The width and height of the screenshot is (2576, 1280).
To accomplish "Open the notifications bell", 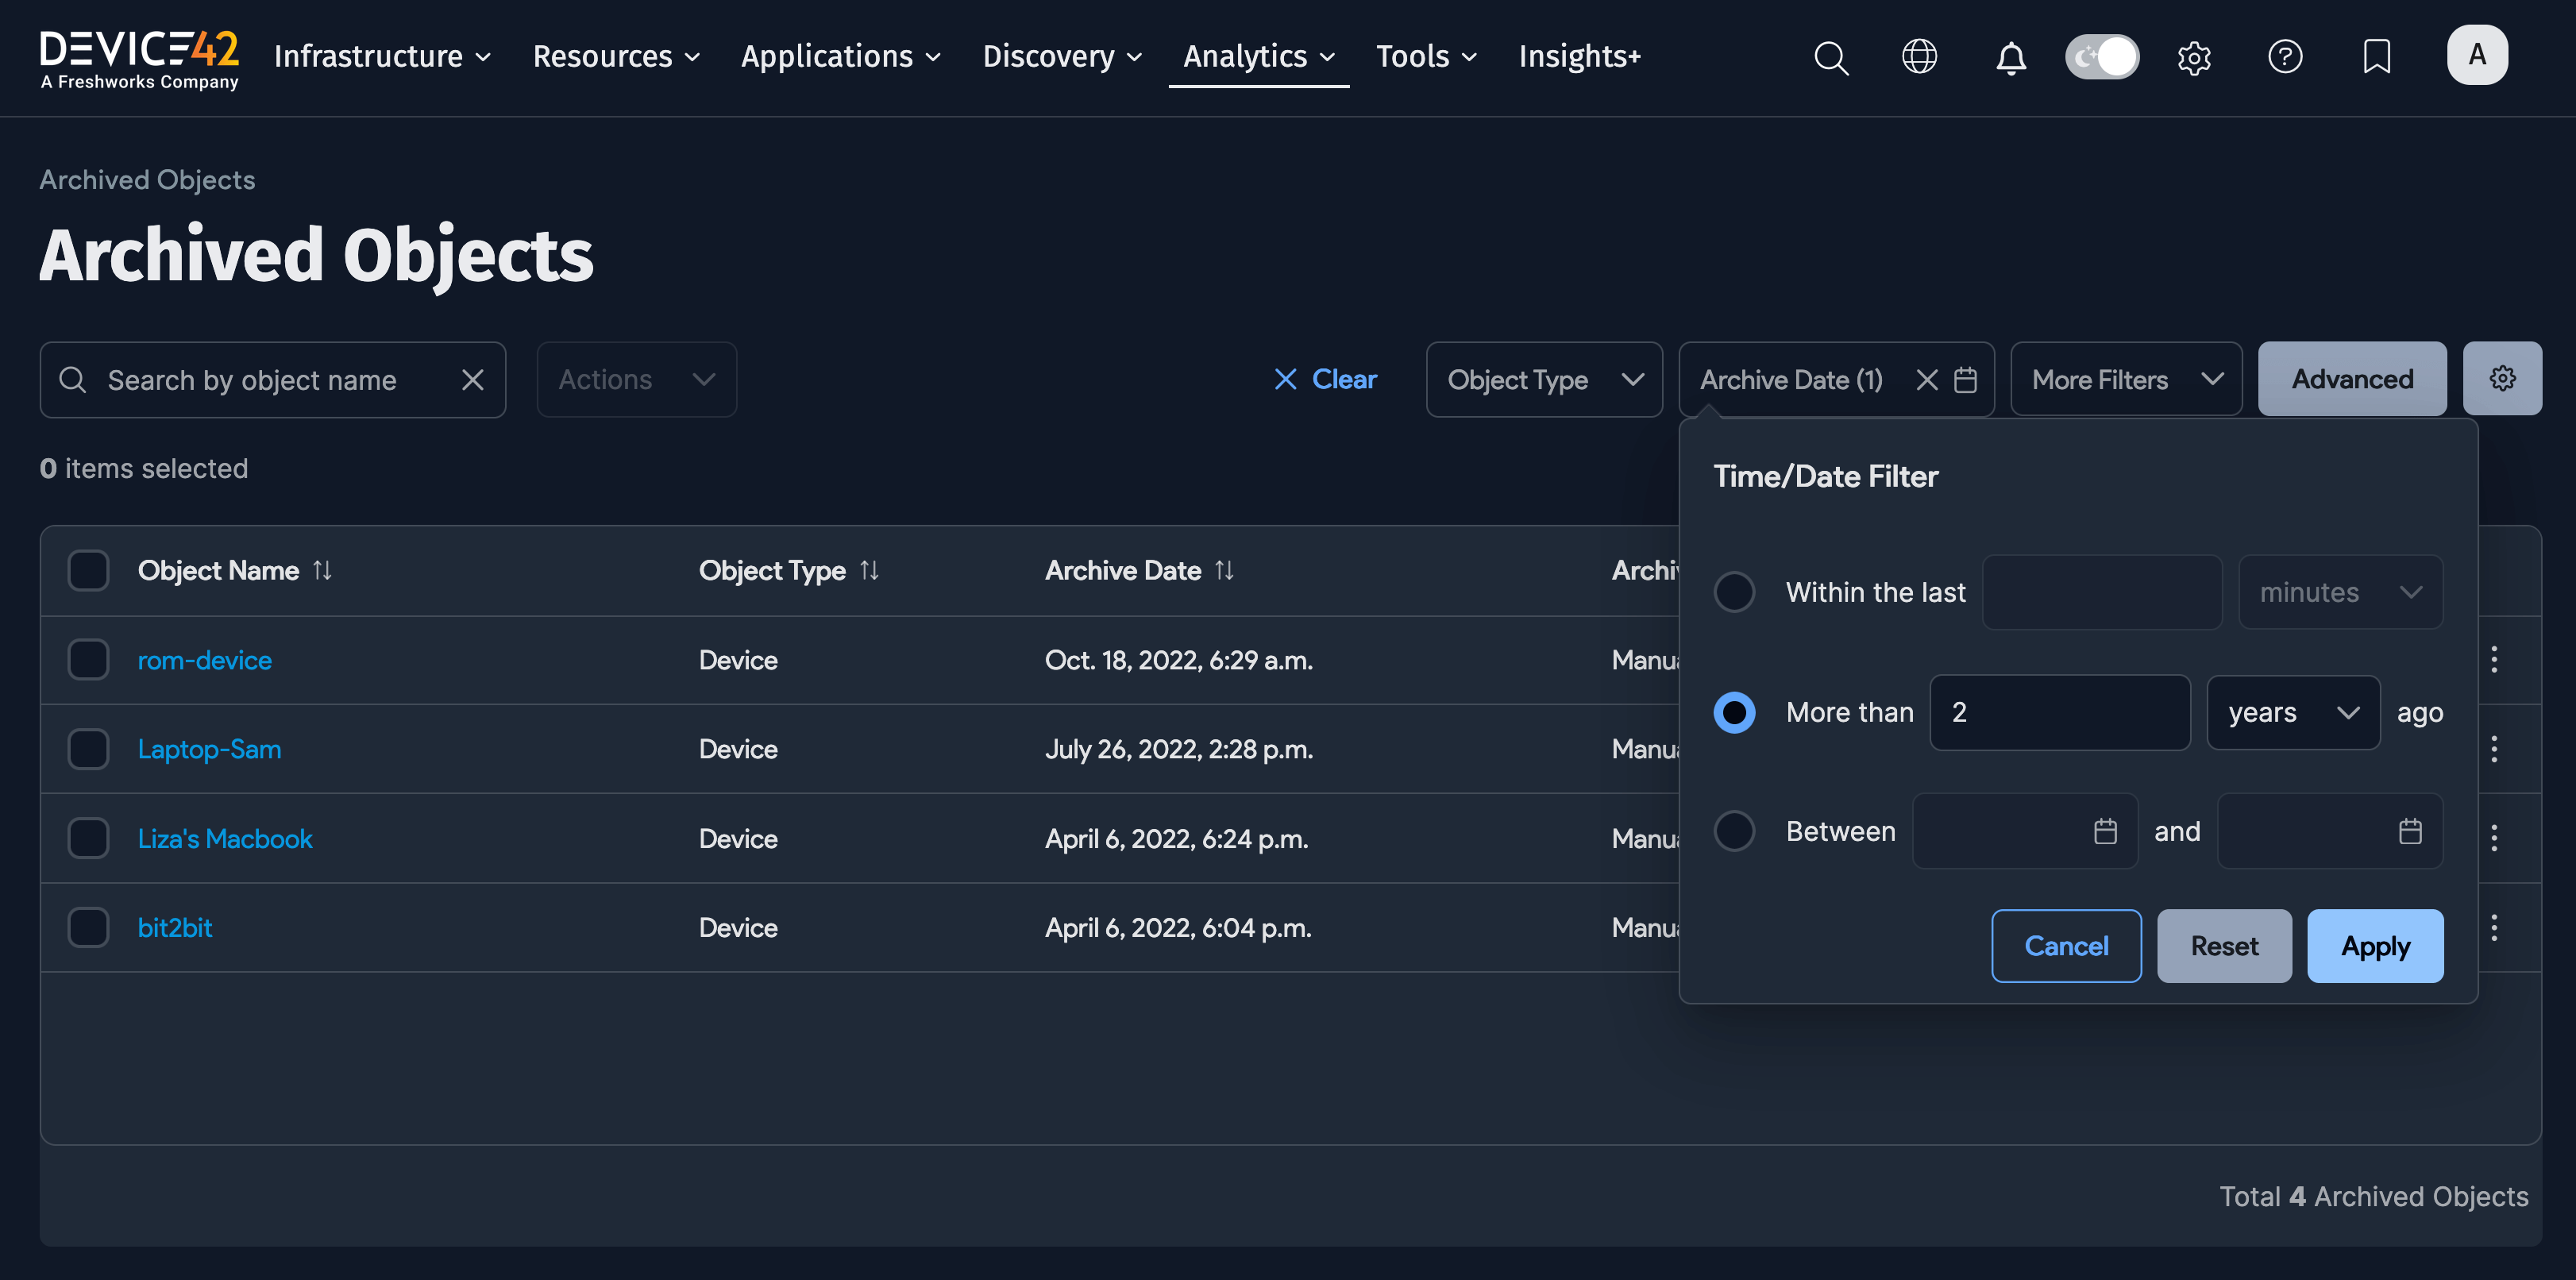I will [x=2010, y=58].
